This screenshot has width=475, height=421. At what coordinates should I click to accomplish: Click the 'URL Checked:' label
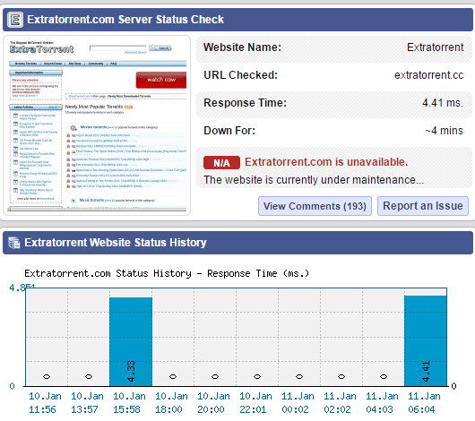(x=240, y=75)
